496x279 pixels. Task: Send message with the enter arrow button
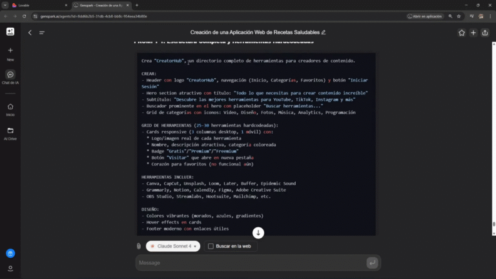click(x=372, y=263)
